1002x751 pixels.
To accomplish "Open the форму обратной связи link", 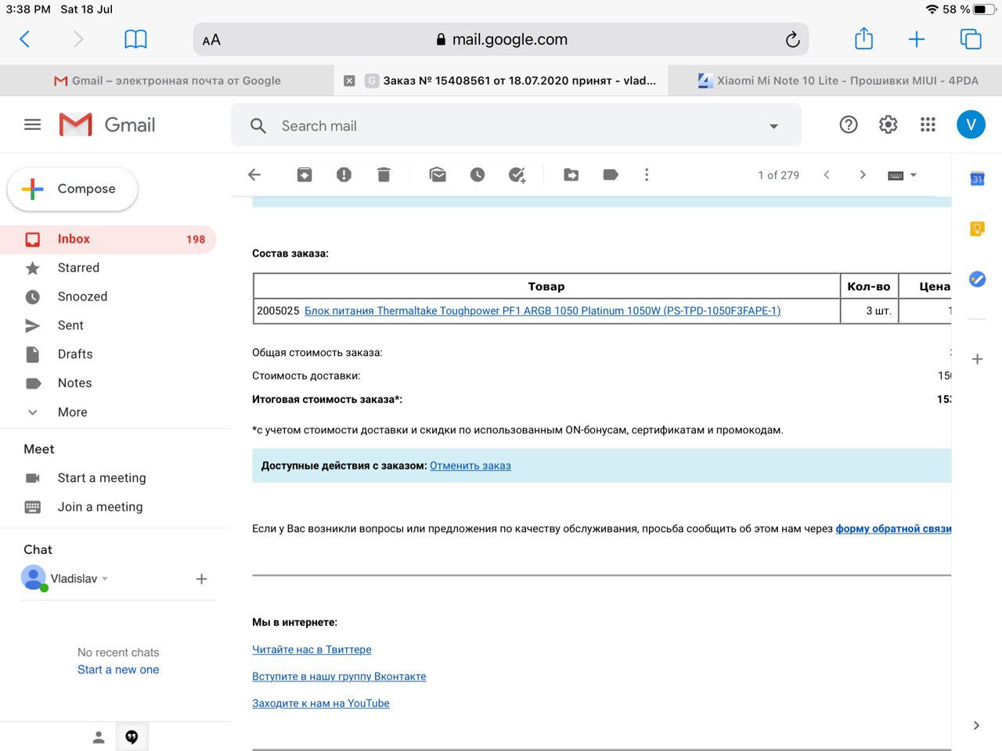I will click(893, 529).
